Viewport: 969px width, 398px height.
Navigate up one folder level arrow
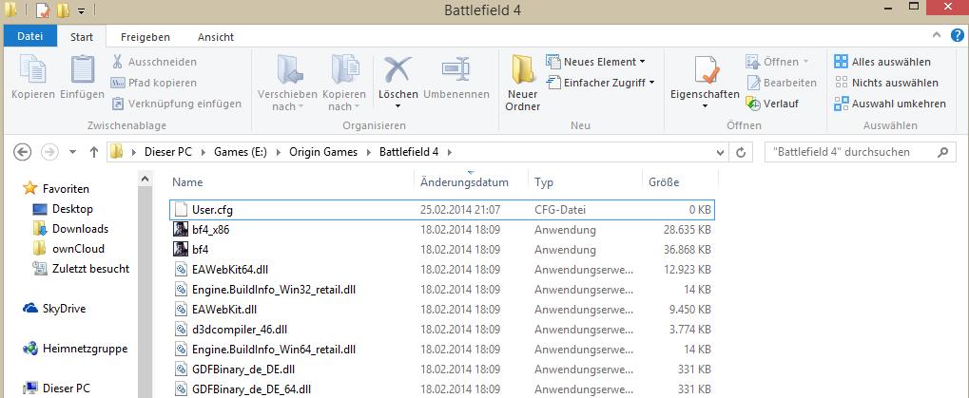pyautogui.click(x=94, y=152)
